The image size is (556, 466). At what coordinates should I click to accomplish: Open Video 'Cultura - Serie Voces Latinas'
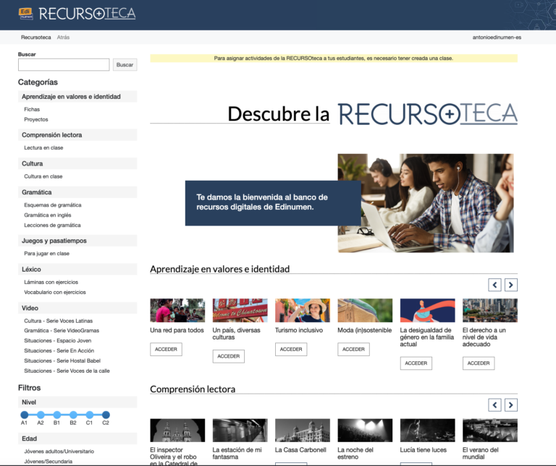58,321
